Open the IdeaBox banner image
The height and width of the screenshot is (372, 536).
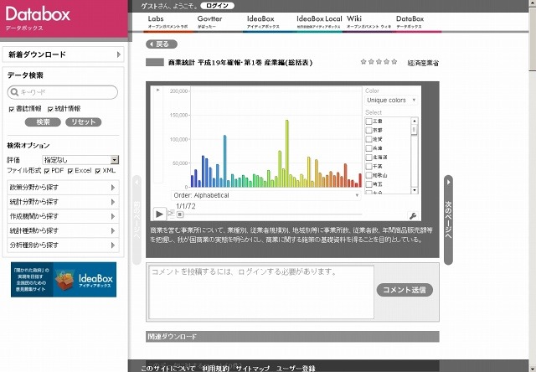(x=64, y=280)
